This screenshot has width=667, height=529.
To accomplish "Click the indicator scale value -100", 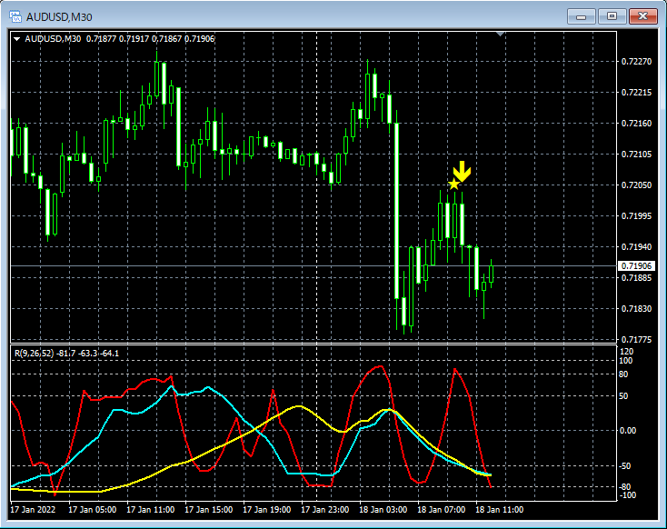I will 627,495.
